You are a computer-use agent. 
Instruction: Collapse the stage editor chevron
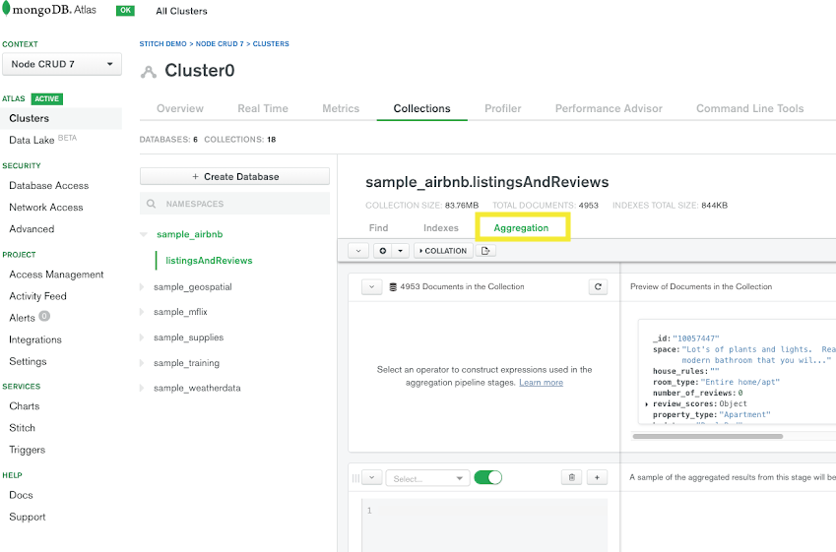coord(371,477)
